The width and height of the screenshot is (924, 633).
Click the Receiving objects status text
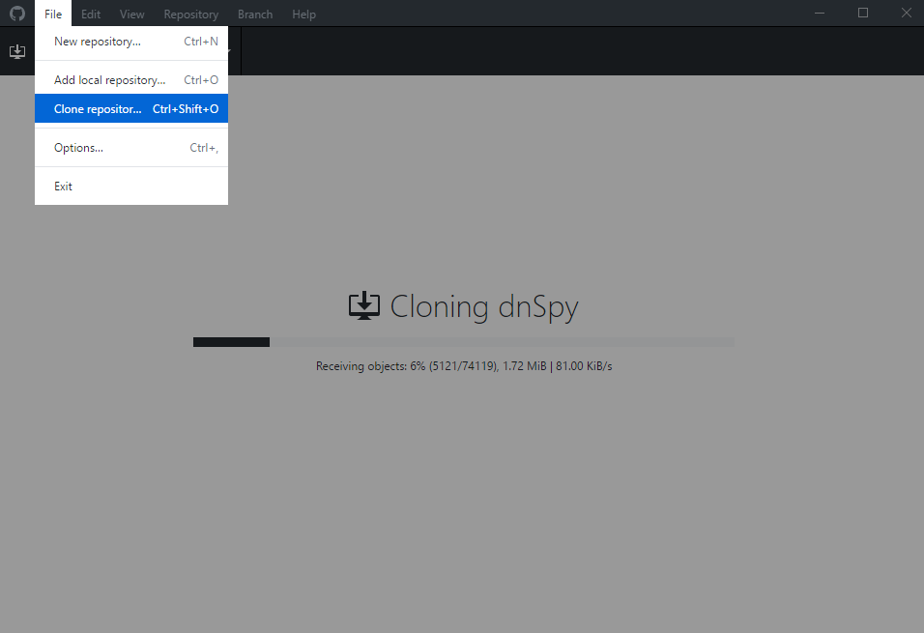[x=464, y=366]
